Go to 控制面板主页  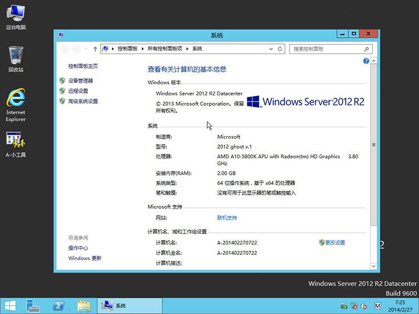click(x=83, y=66)
